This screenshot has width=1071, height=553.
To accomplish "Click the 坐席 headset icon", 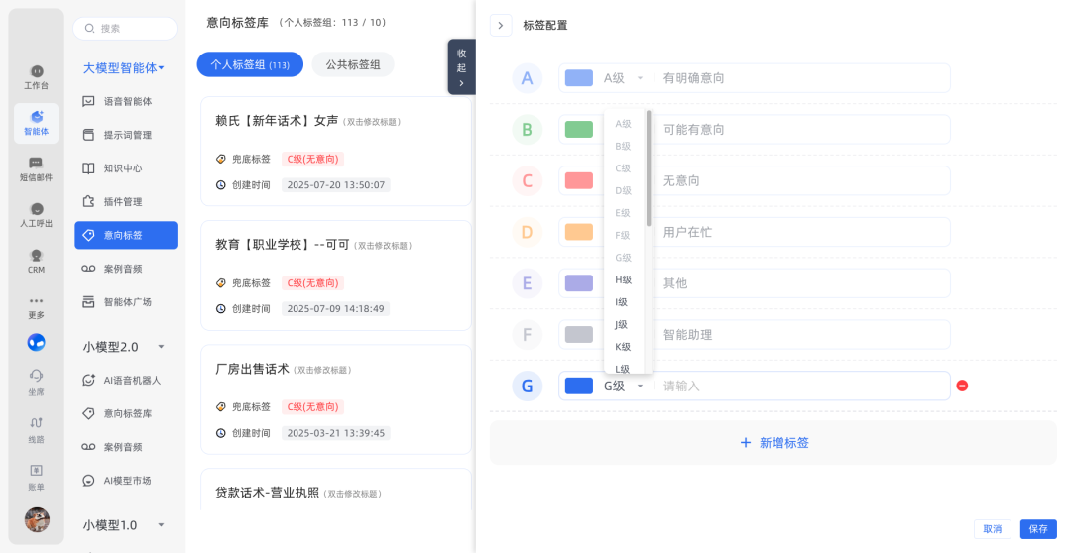I will 37,381.
